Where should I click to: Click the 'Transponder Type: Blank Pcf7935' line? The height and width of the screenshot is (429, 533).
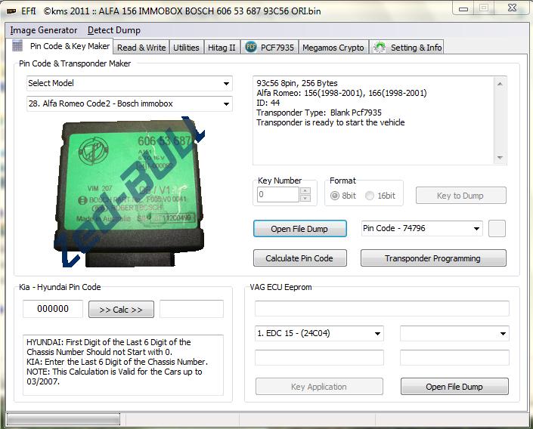coord(319,113)
